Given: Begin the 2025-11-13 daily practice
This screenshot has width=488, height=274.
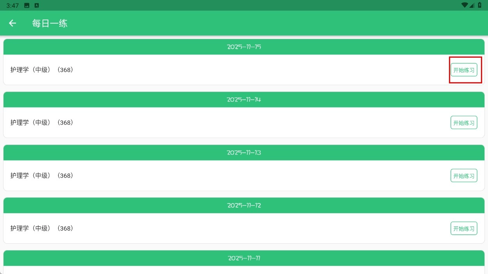Looking at the screenshot, I should click(x=464, y=175).
